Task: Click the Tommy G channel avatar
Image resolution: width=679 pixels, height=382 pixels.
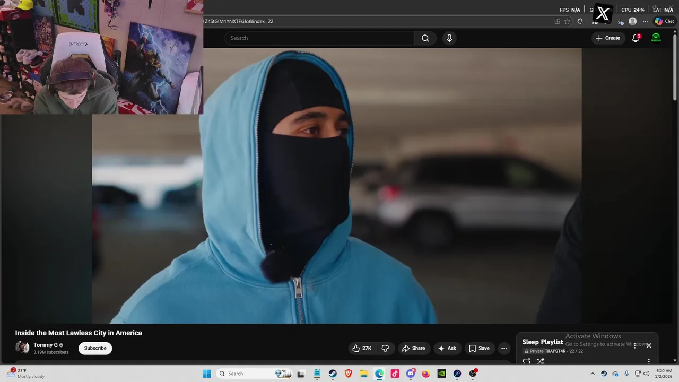Action: pos(22,348)
